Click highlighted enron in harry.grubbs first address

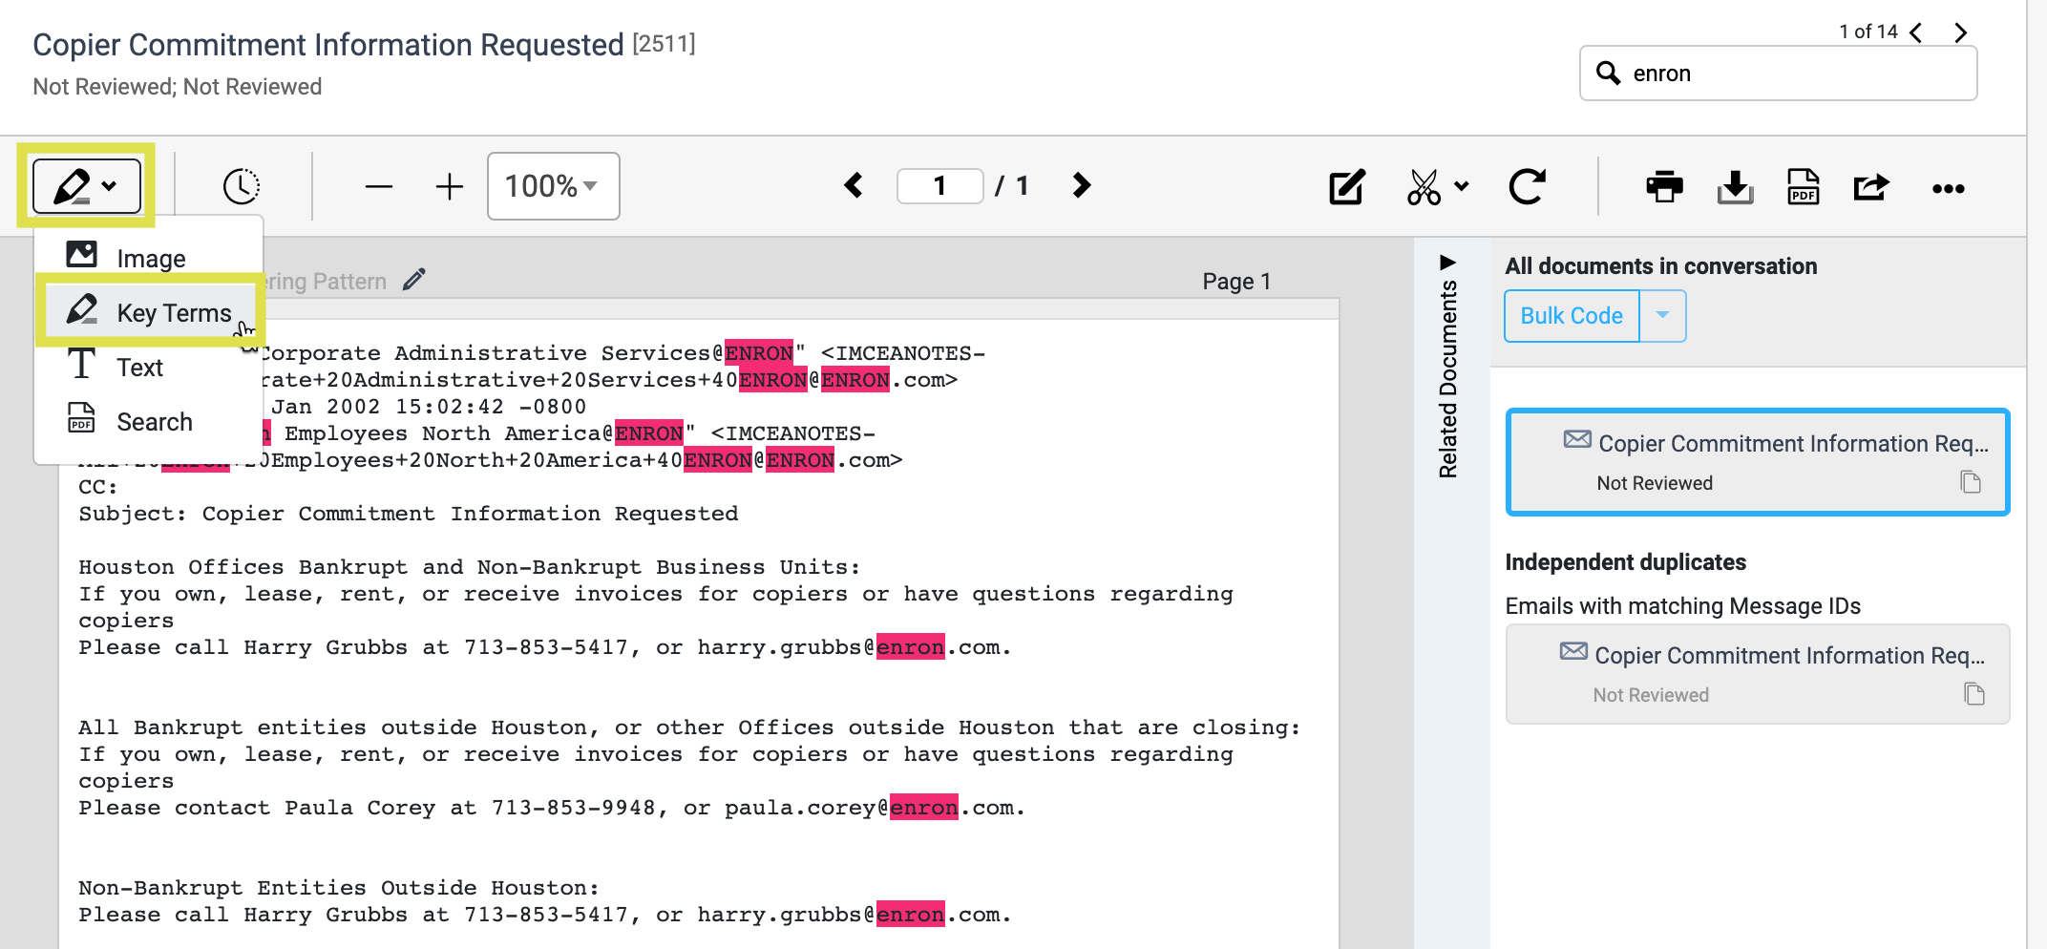click(x=911, y=647)
